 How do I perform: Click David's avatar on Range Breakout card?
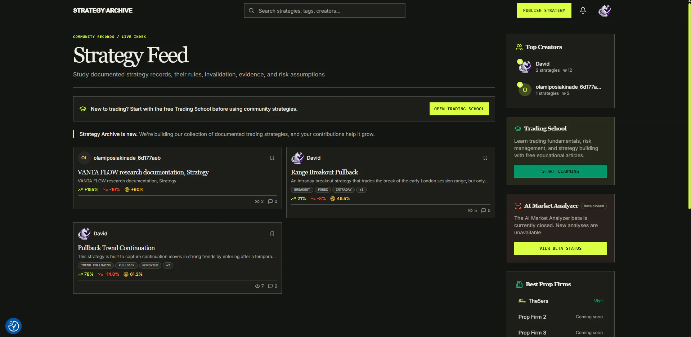[297, 158]
